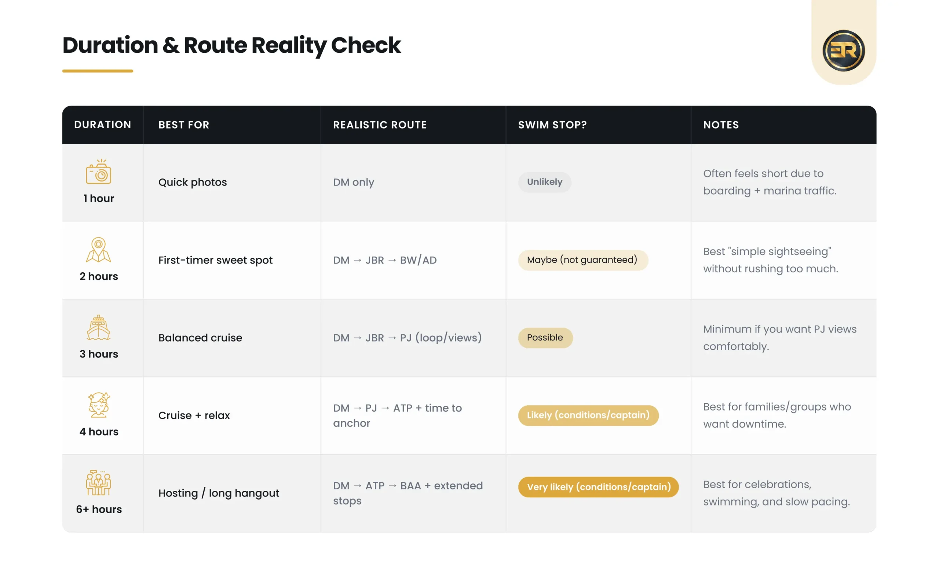Image resolution: width=939 pixels, height=574 pixels.
Task: Click the group hosting icon above 6+ hours
Action: (x=98, y=483)
